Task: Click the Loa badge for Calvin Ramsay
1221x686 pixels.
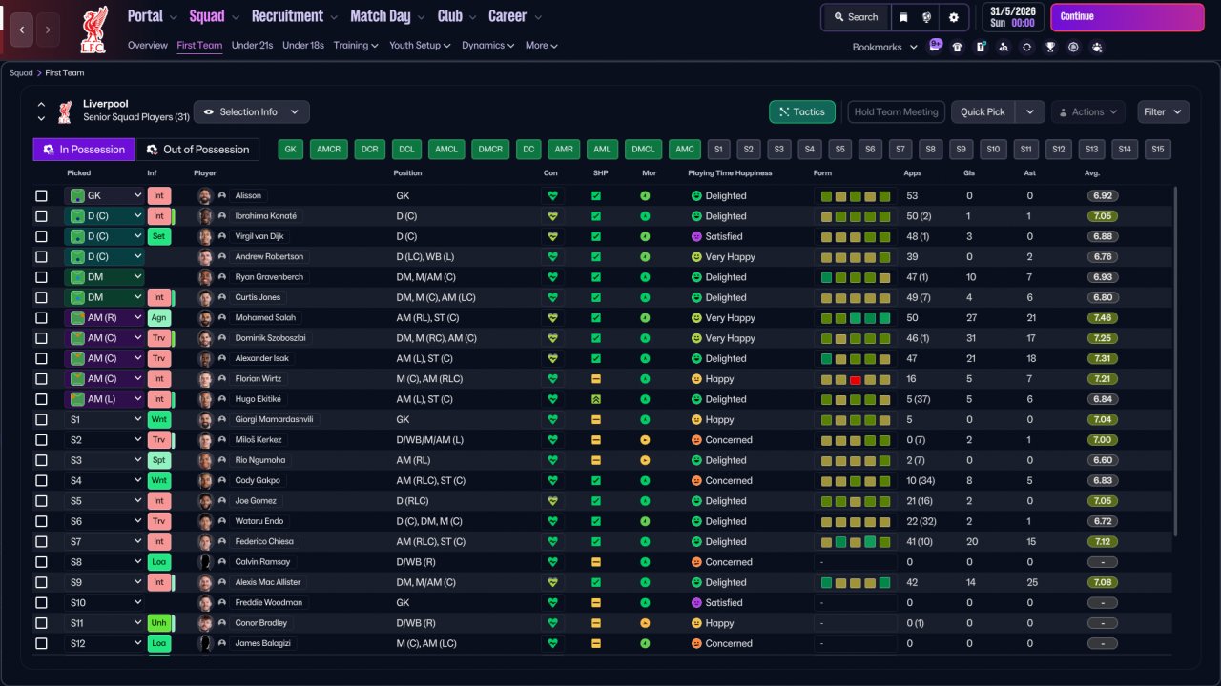Action: 158,562
